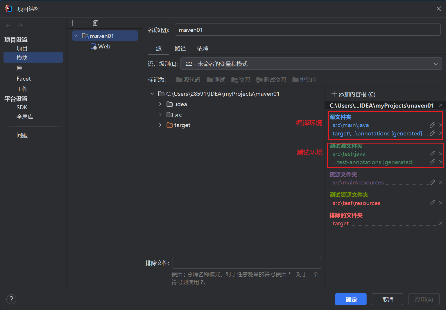Open the 语言级别 language level dropdown

[x=311, y=64]
